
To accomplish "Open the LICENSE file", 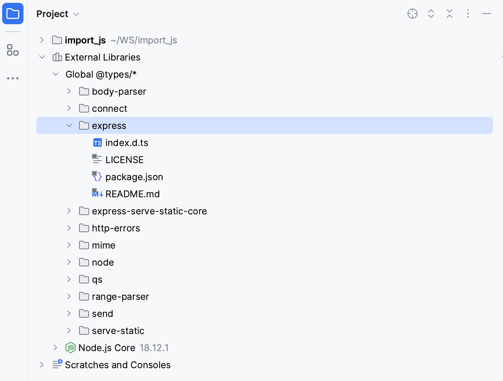I will pyautogui.click(x=124, y=160).
